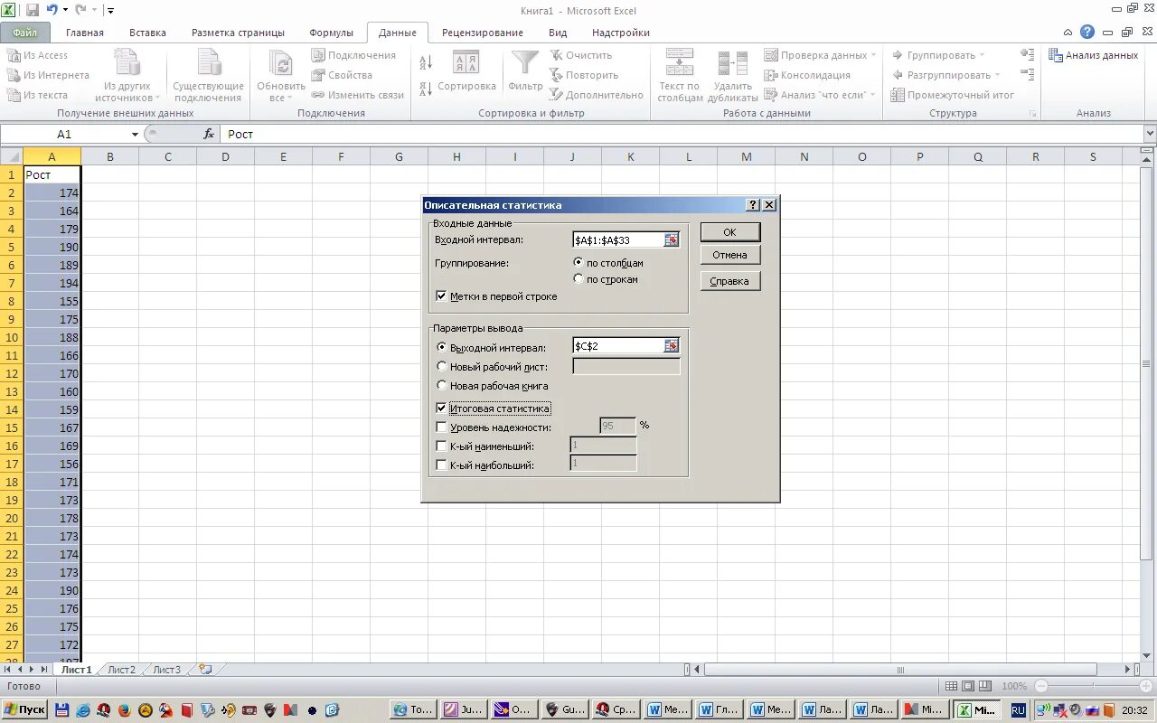Click the dialog help question mark button
The image size is (1157, 723).
pos(753,205)
